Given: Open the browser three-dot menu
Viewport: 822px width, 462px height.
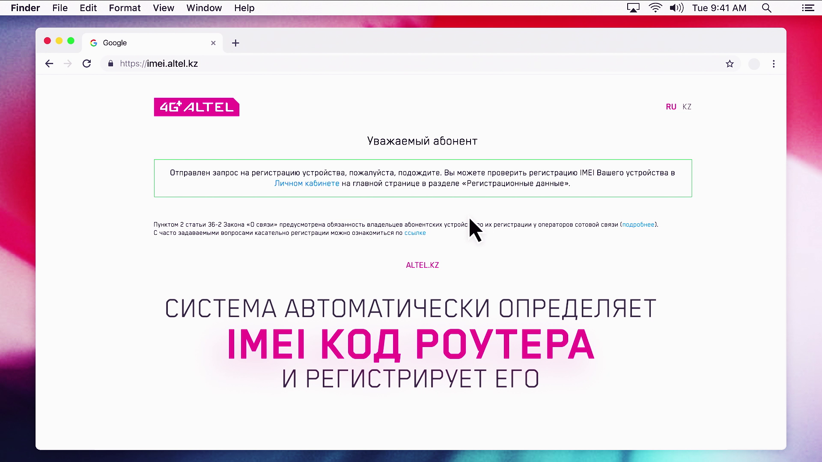Looking at the screenshot, I should [774, 64].
